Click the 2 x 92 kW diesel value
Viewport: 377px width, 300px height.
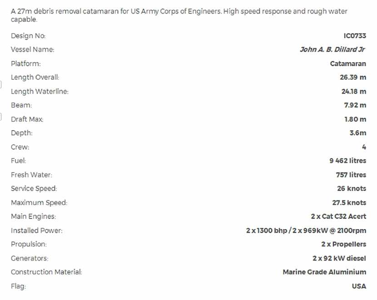point(339,258)
